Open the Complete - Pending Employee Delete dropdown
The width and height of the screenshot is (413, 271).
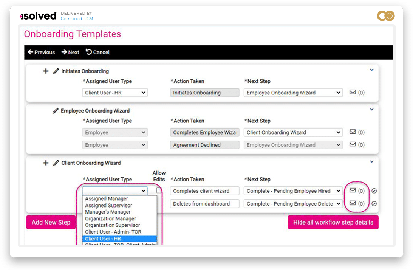pyautogui.click(x=293, y=204)
